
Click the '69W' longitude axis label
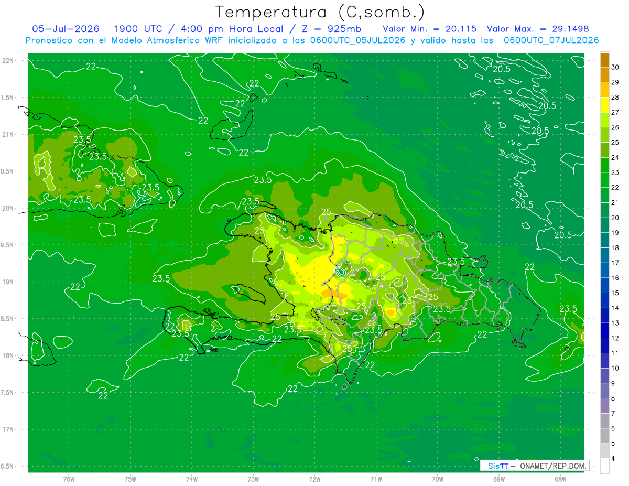coord(499,479)
